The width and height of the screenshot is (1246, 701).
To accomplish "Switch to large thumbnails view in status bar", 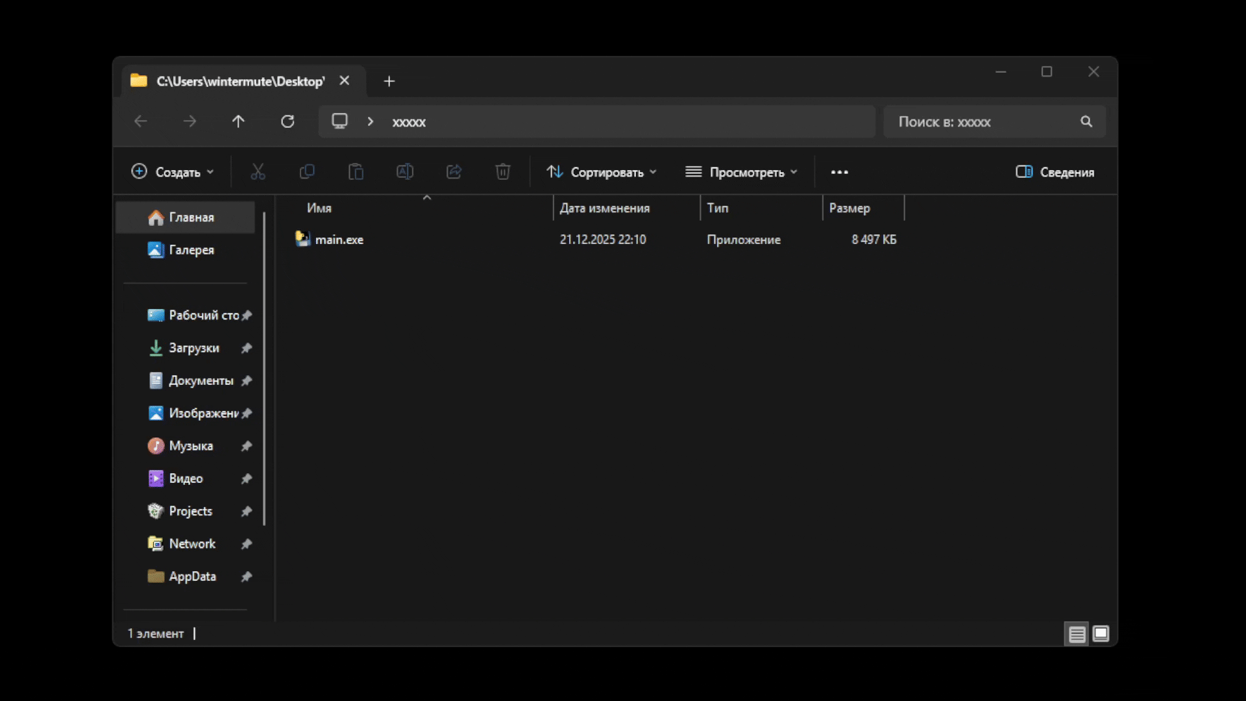I will click(x=1101, y=633).
